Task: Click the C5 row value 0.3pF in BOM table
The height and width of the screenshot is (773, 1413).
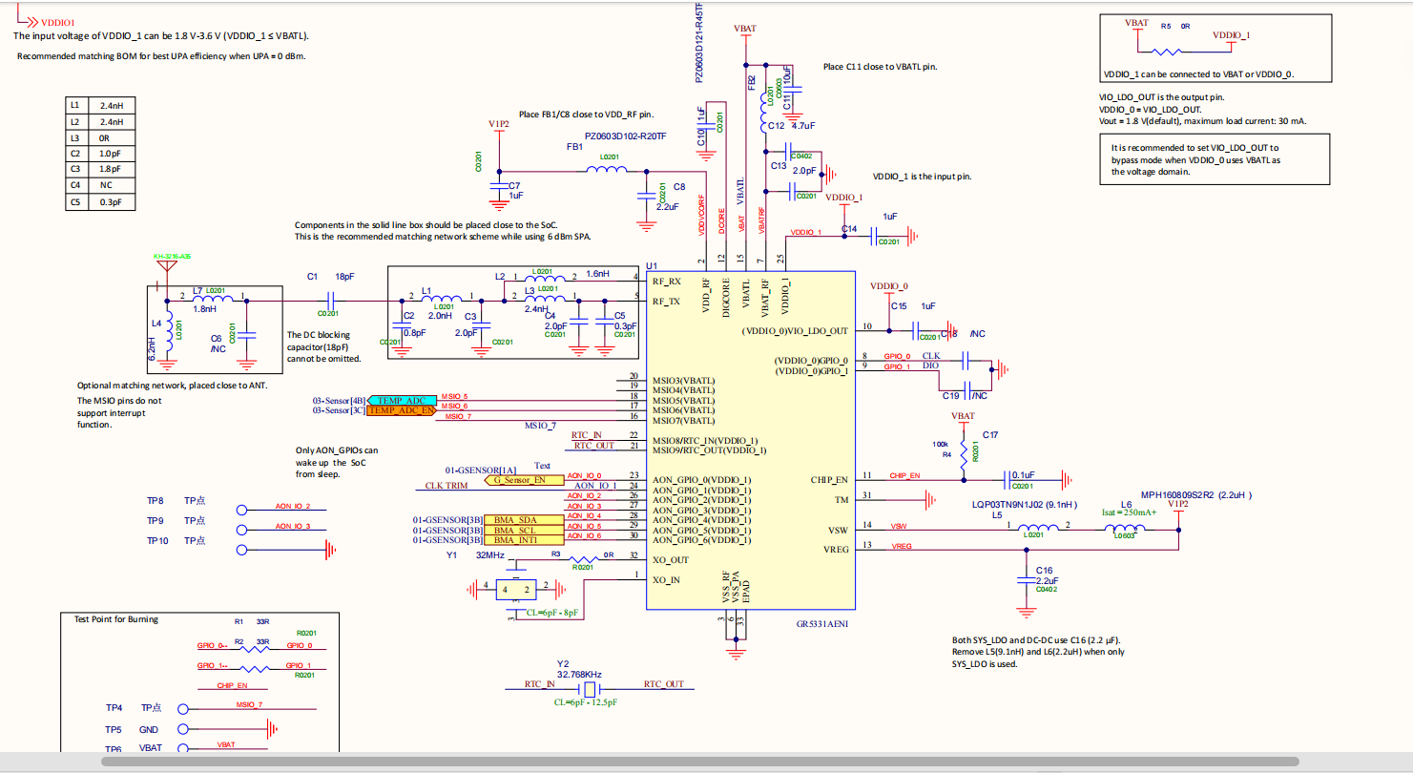Action: coord(113,202)
